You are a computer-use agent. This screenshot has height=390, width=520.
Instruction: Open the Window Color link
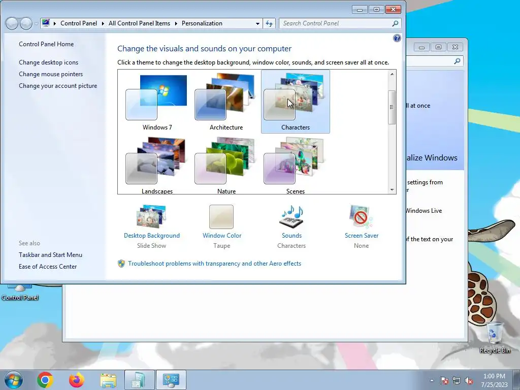tap(222, 236)
